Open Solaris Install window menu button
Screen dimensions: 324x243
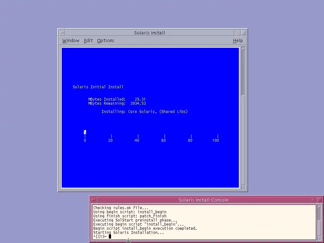62,33
